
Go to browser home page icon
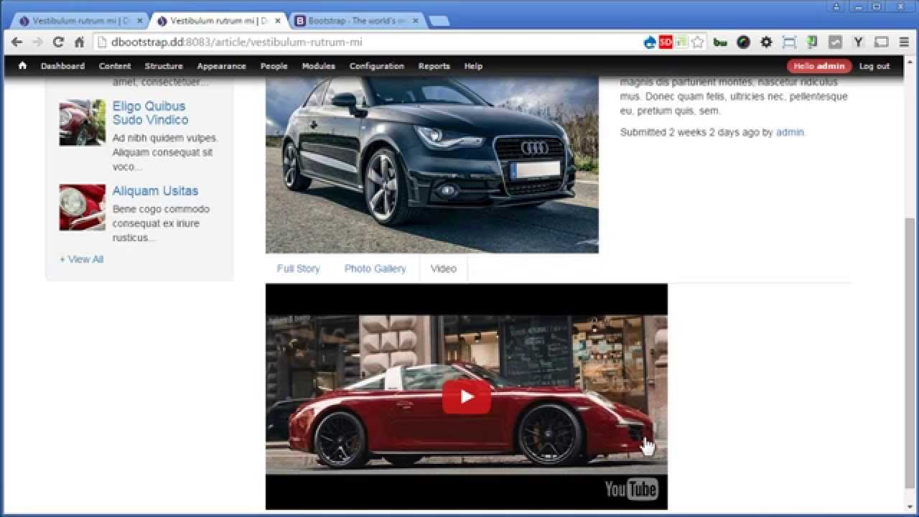click(80, 42)
